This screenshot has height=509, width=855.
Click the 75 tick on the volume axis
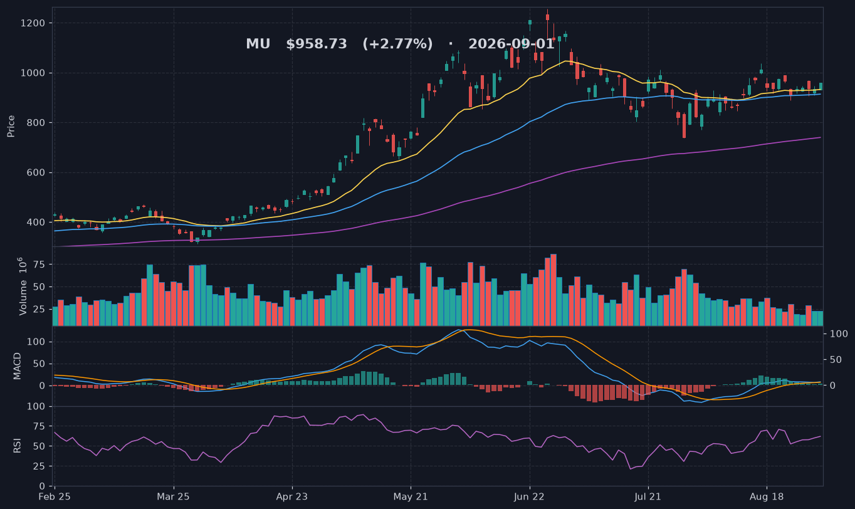[39, 265]
